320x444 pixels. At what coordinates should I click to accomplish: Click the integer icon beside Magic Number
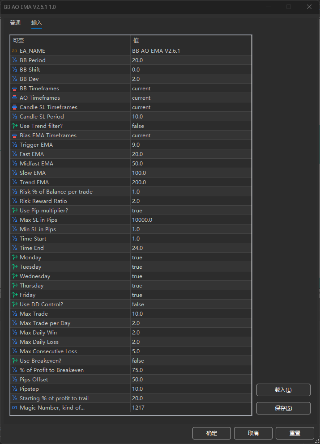pos(15,408)
